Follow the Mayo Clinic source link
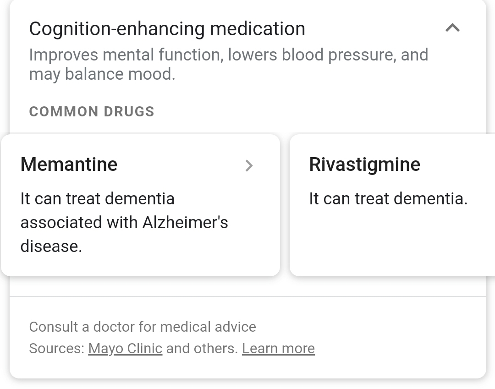Screen dimensions: 495x389 125,348
